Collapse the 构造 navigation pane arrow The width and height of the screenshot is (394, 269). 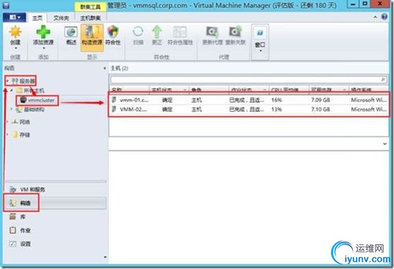(x=105, y=68)
